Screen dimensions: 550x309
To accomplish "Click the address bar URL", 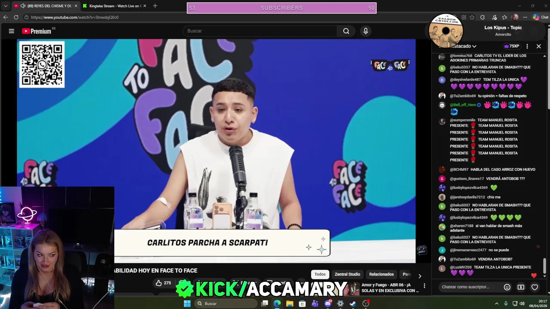I will pos(75,17).
